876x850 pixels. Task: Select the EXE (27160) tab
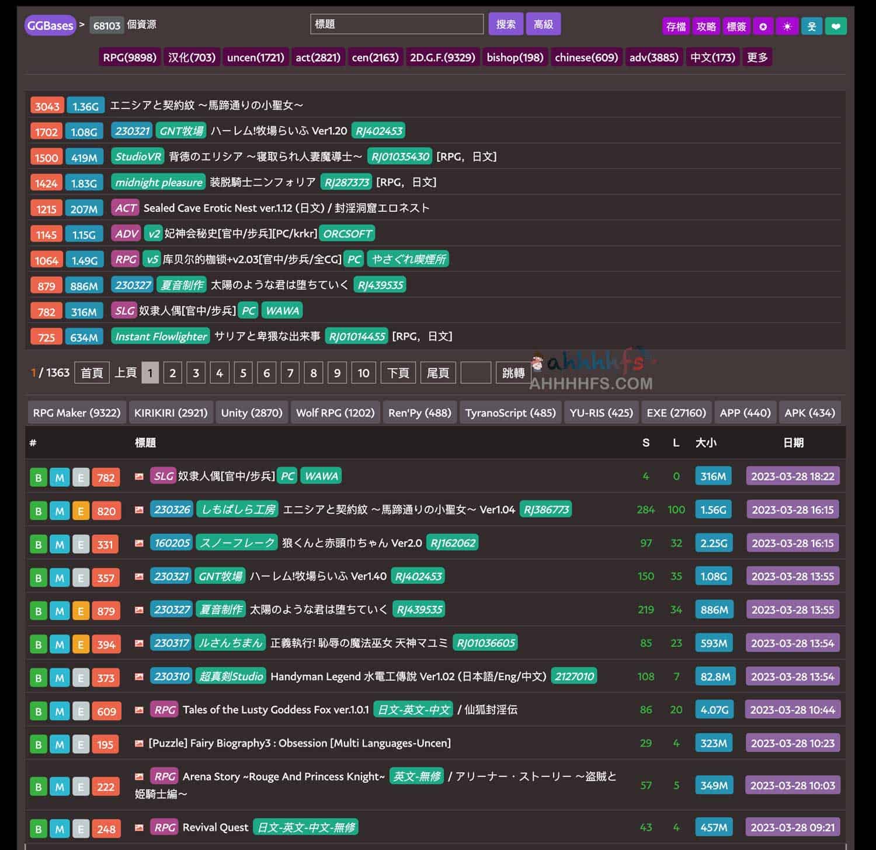[x=676, y=413]
